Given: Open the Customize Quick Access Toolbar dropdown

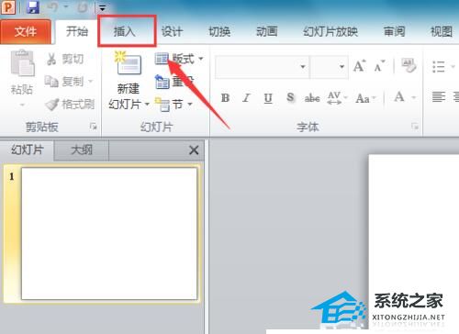Looking at the screenshot, I should (103, 8).
